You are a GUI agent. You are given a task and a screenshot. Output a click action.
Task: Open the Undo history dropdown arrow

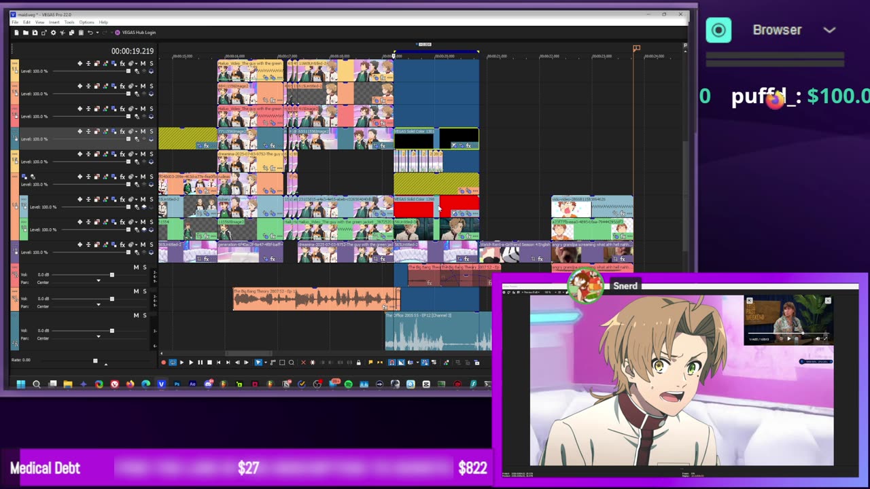[97, 33]
